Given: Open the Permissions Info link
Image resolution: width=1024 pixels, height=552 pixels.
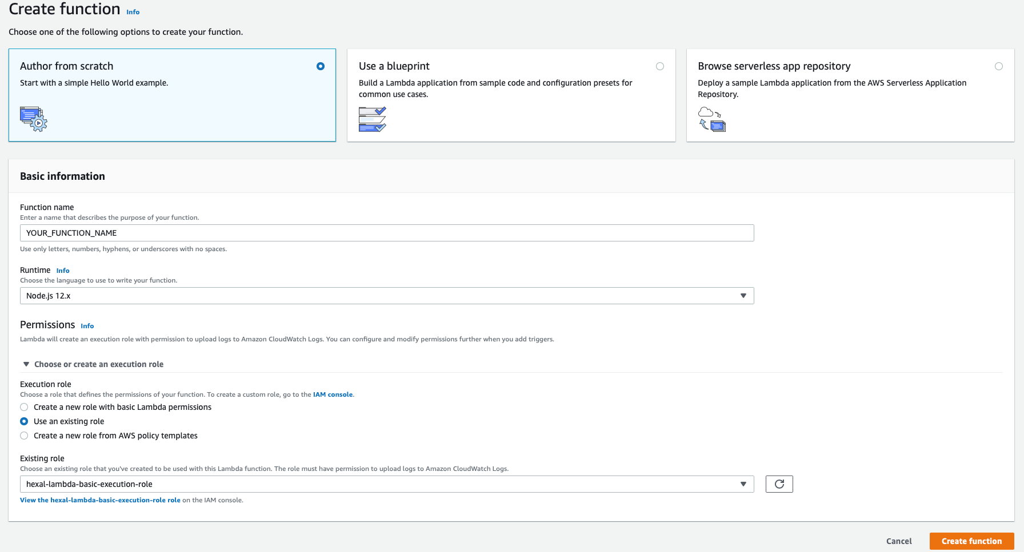Looking at the screenshot, I should click(x=87, y=326).
